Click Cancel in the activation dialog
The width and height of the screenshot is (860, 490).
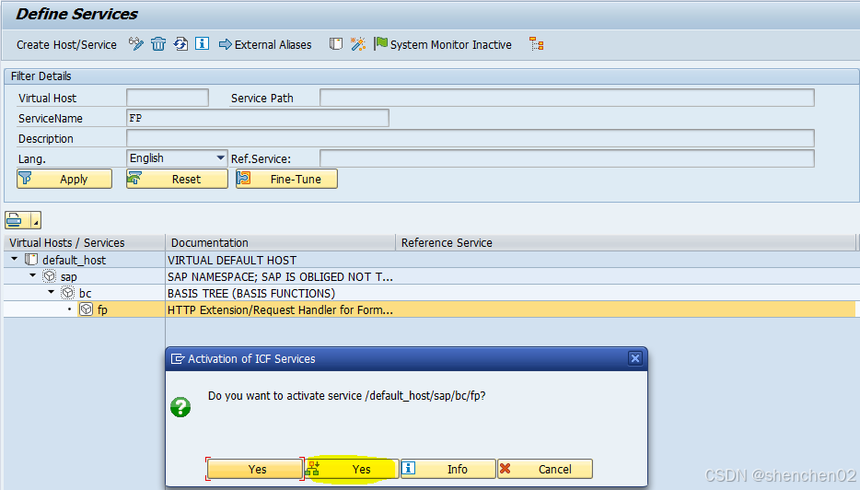[545, 469]
